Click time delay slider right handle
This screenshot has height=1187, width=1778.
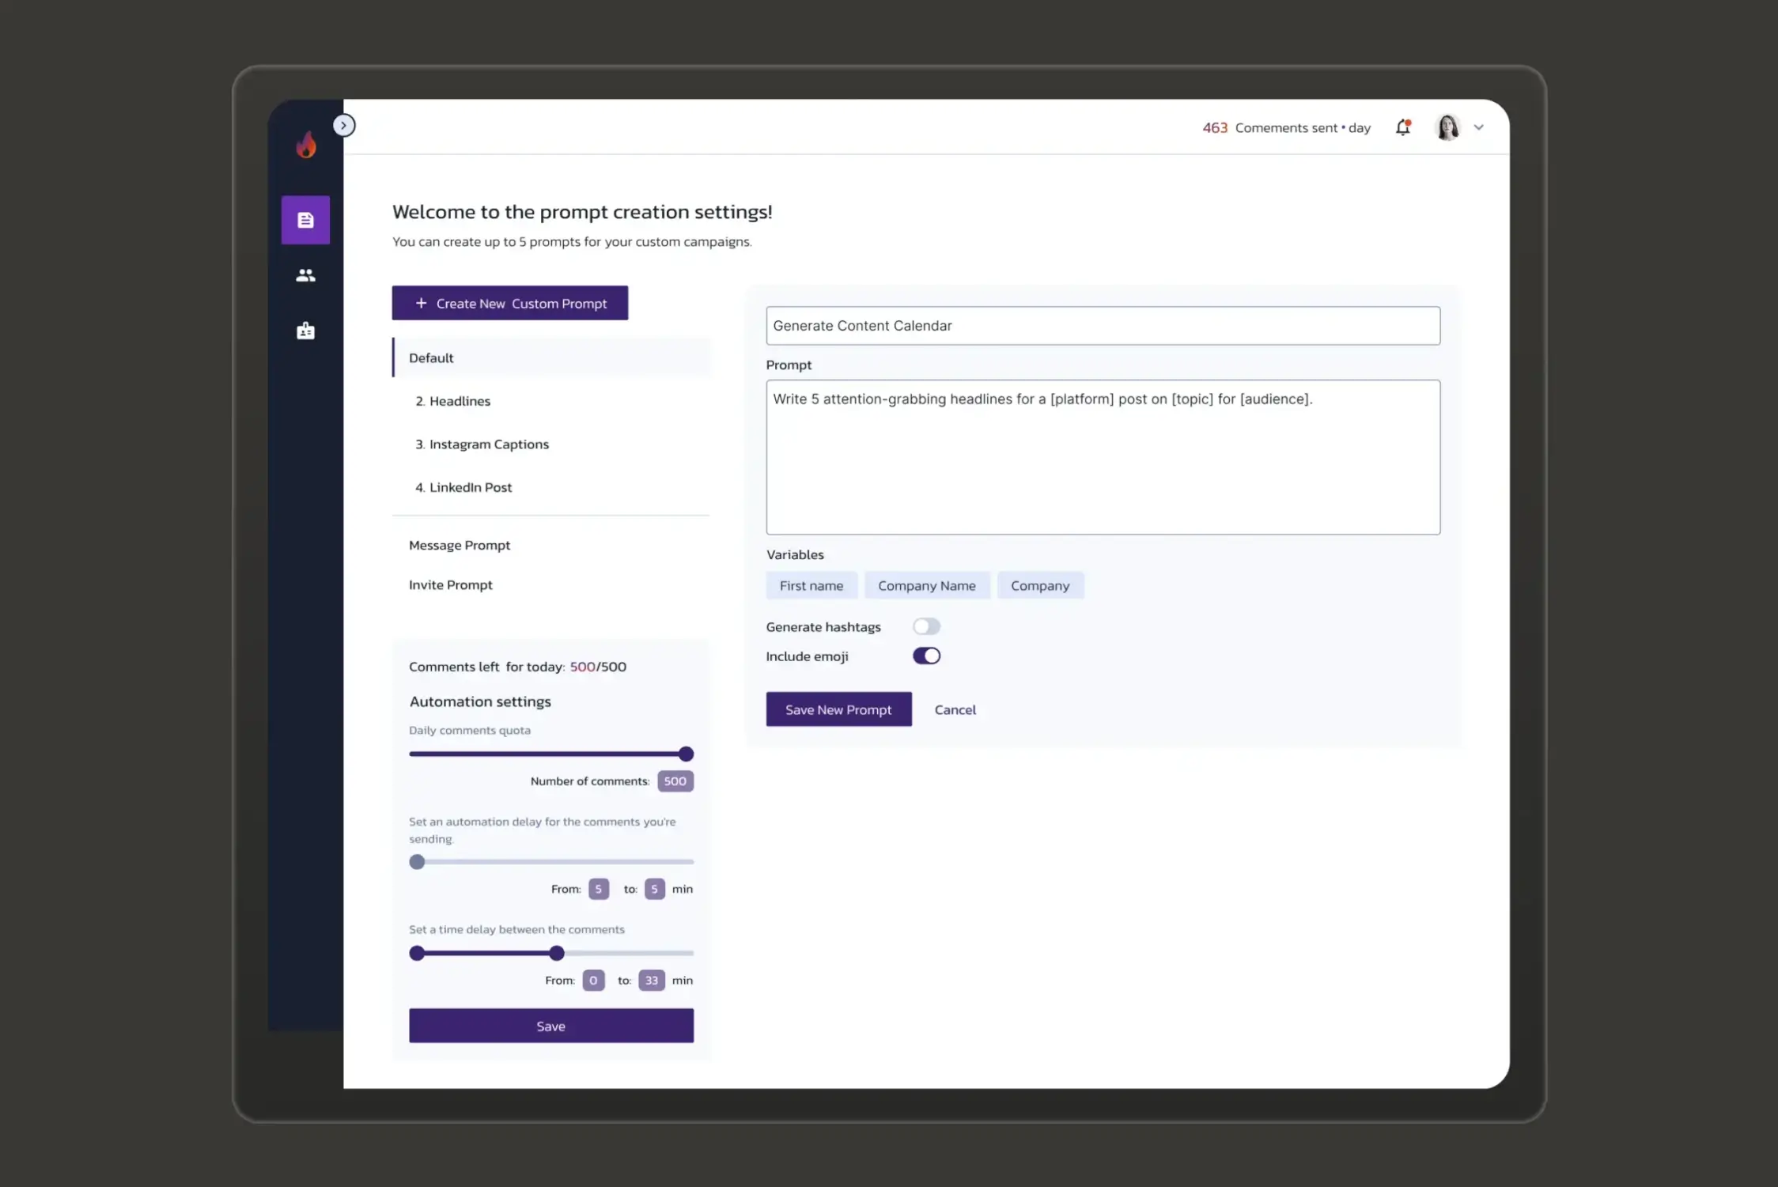(x=557, y=953)
